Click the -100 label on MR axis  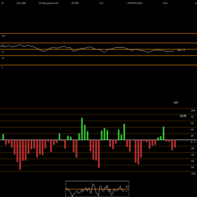pyautogui.click(x=193, y=174)
